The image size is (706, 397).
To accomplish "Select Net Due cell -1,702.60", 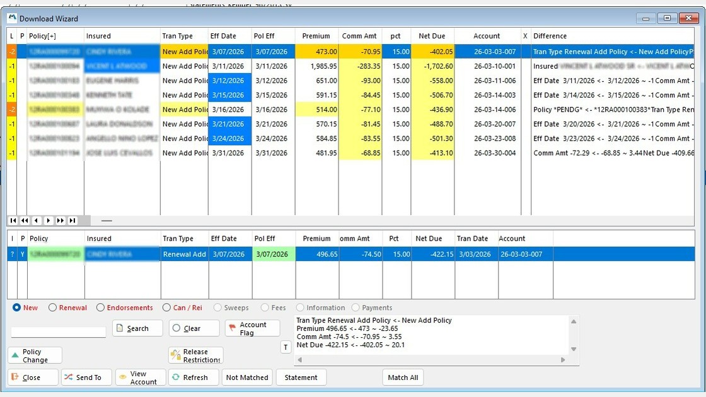I will tap(432, 66).
